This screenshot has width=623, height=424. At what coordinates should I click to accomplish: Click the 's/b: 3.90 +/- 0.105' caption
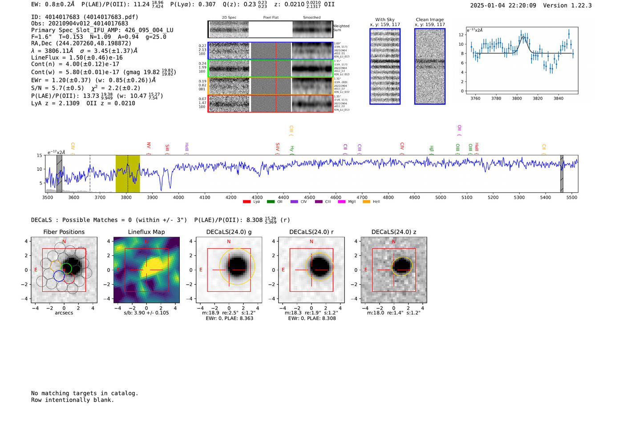click(x=146, y=313)
